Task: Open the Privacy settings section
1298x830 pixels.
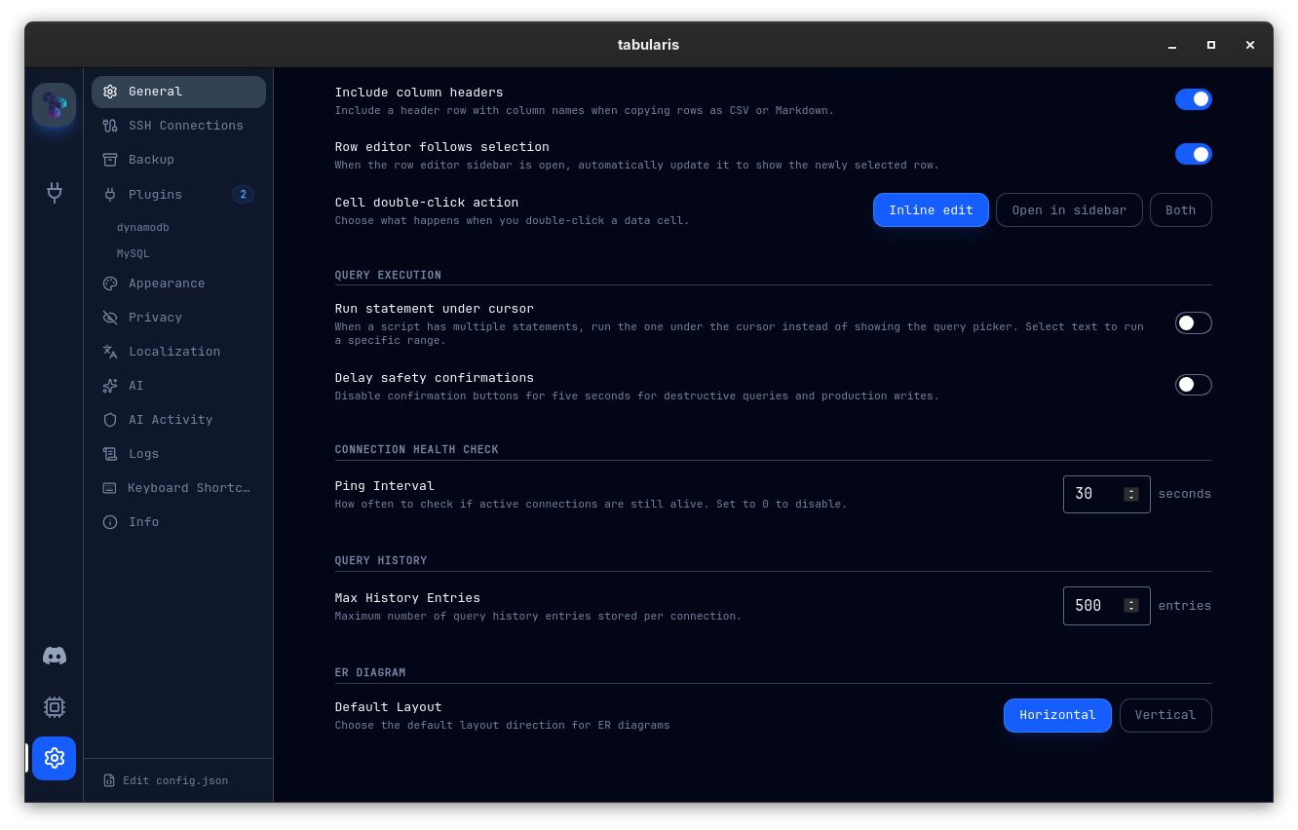Action: pos(178,318)
